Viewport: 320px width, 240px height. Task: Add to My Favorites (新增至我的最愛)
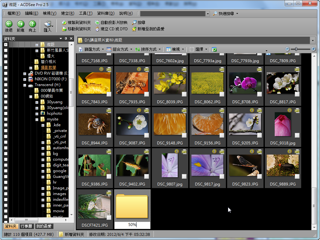148,29
